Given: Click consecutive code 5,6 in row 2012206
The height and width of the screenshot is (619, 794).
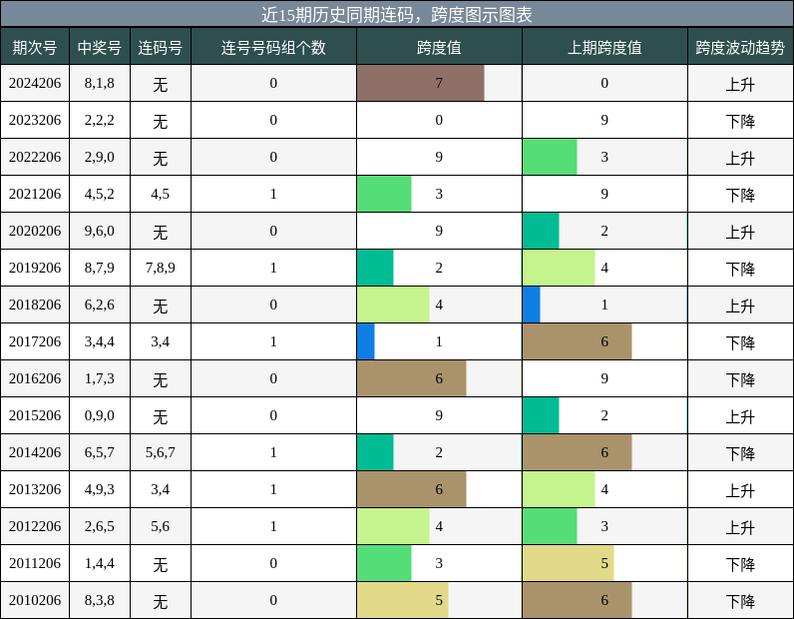Looking at the screenshot, I should tap(160, 527).
